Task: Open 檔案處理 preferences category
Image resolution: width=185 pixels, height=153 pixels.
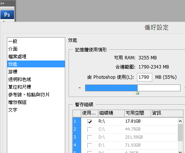Action: 36,57
